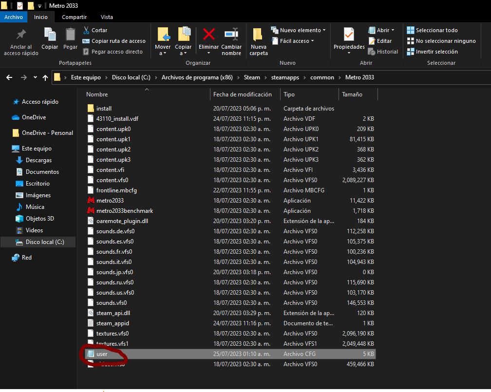The image size is (491, 392).
Task: Click the Pegar clipboard icon
Action: pyautogui.click(x=70, y=35)
